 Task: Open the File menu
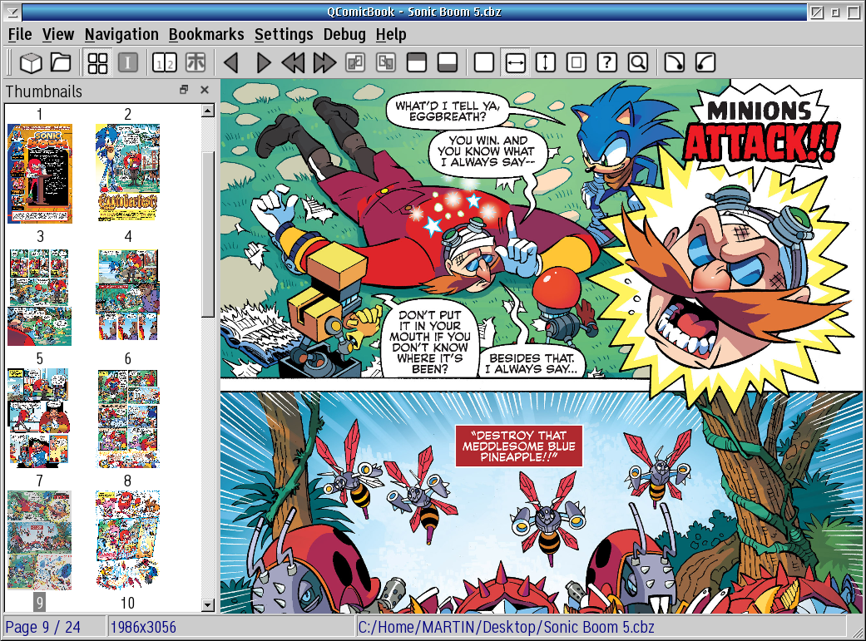point(20,34)
